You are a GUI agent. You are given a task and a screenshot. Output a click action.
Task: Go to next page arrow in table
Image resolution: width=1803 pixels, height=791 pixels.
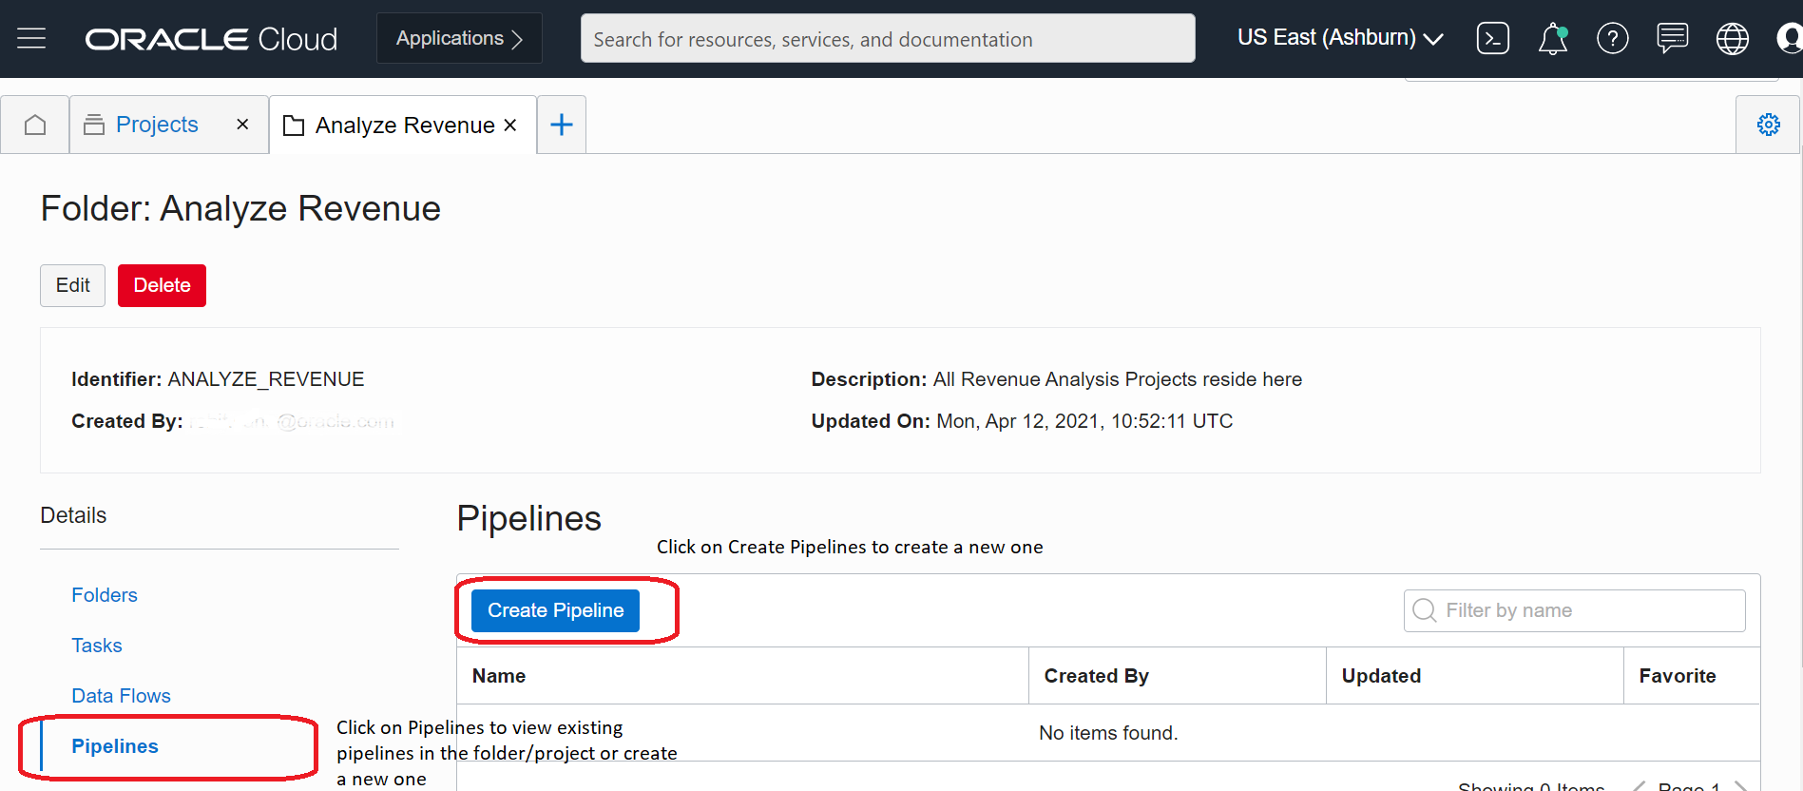(1740, 785)
